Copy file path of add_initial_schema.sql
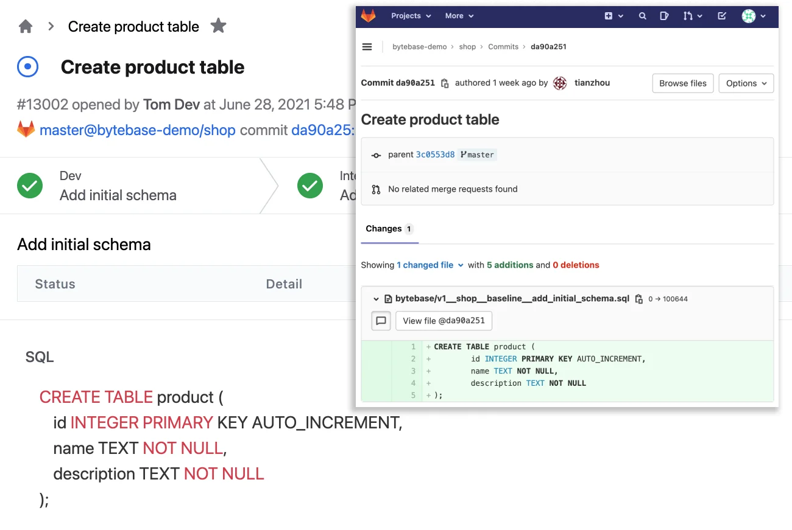Viewport: 792px width, 530px height. click(x=638, y=299)
